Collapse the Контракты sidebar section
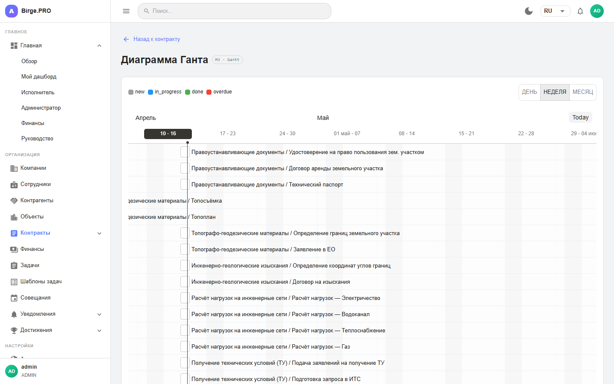 point(99,233)
